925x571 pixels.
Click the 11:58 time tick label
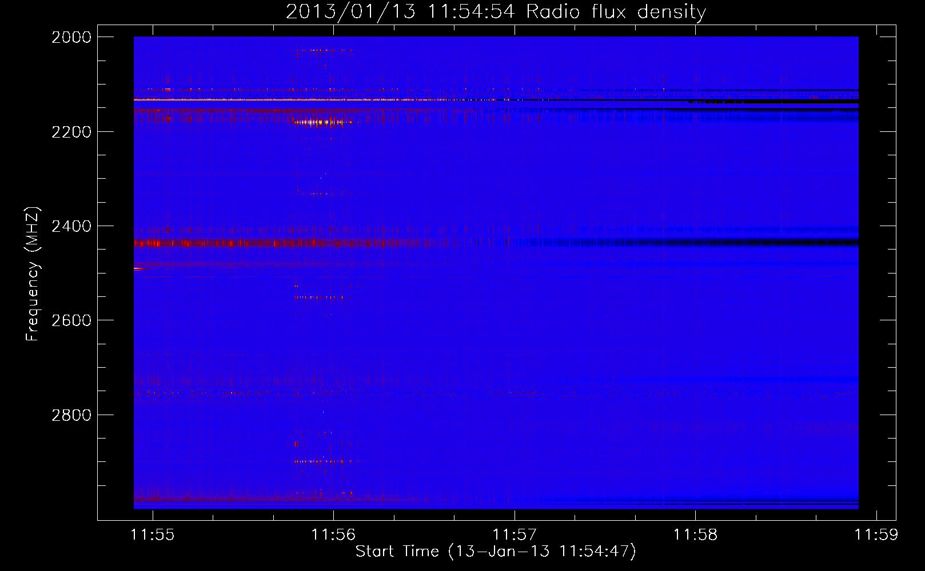click(x=695, y=534)
